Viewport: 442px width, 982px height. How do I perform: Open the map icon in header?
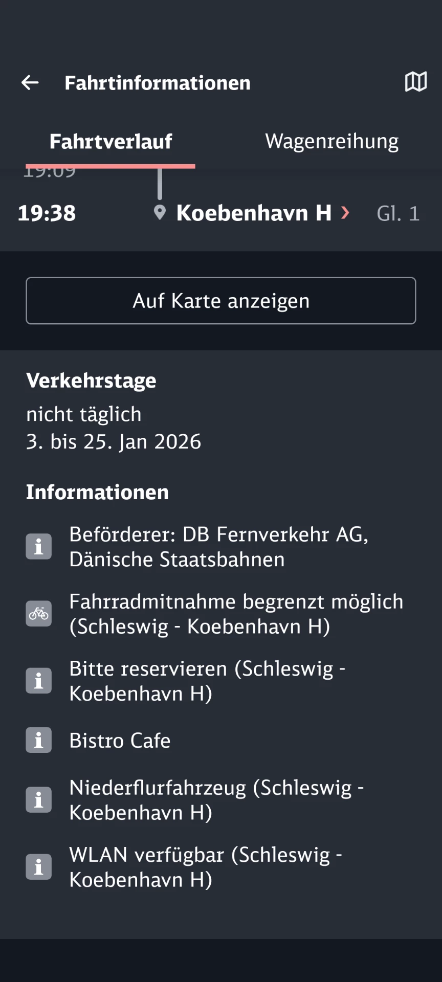pos(415,82)
